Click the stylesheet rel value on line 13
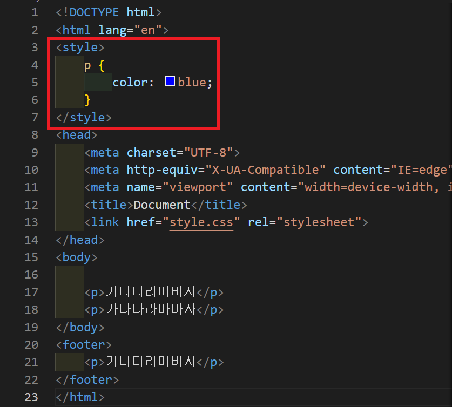The width and height of the screenshot is (452, 407). (x=319, y=222)
